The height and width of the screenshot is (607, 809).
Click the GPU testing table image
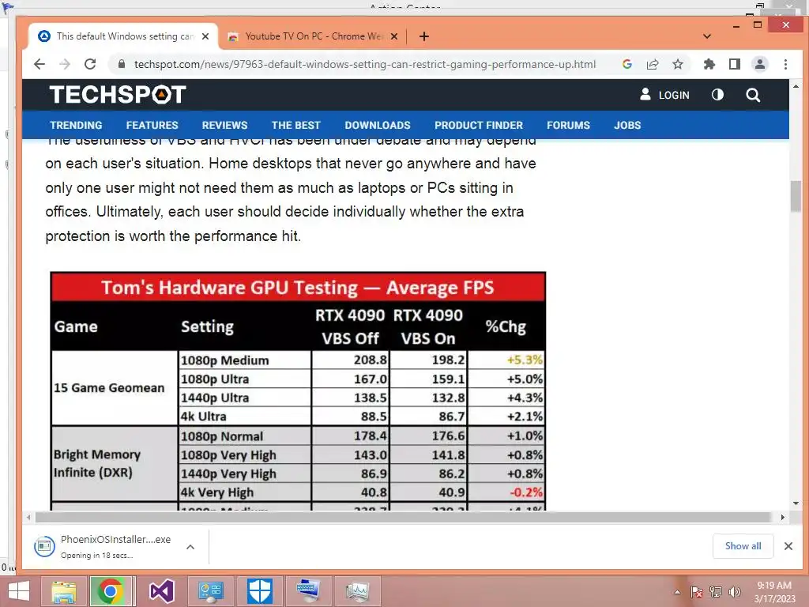298,391
